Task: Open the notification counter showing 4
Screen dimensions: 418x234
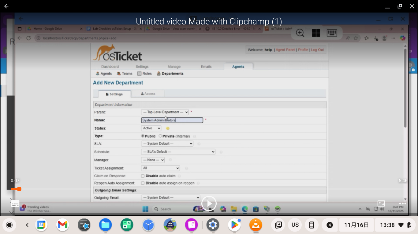Action: click(x=330, y=225)
